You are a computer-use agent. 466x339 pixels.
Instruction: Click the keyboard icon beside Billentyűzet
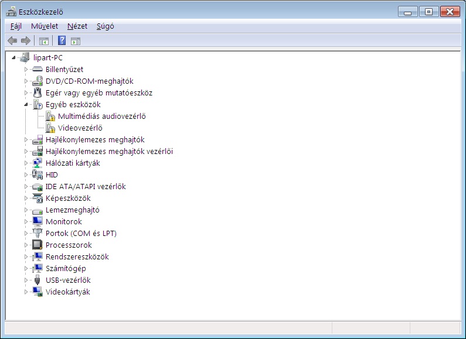pyautogui.click(x=38, y=69)
